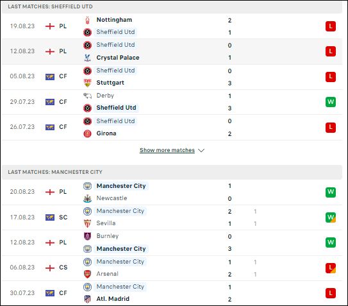Image resolution: width=348 pixels, height=306 pixels.
Task: Click the Stuttgart club crest icon
Action: point(87,83)
